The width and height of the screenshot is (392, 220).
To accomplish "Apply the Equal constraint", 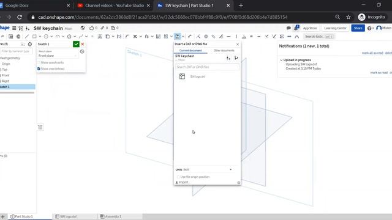I will coord(252,37).
